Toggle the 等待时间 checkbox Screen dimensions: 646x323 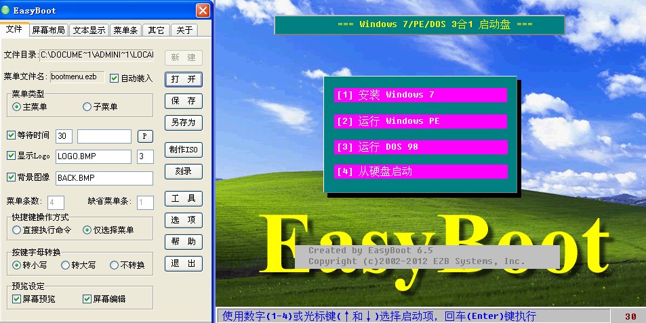click(12, 135)
